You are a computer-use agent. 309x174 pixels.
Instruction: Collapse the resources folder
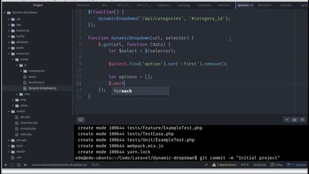point(9,54)
